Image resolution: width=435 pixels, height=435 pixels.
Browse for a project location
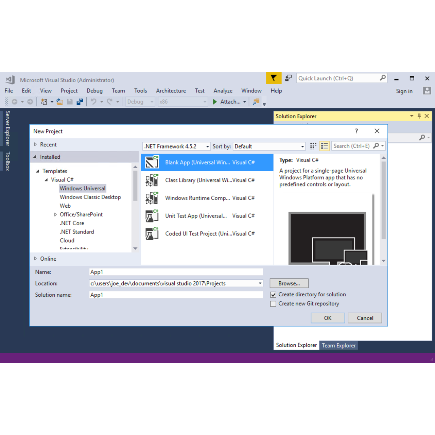coord(289,283)
